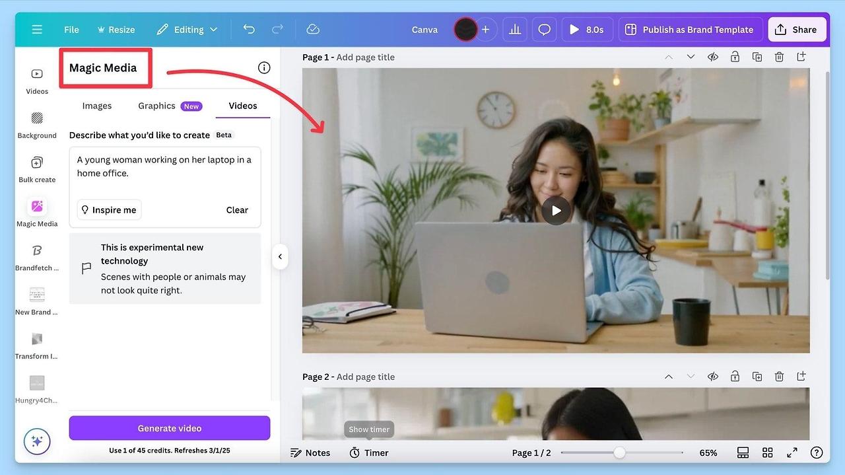Click the Inspire me button
The width and height of the screenshot is (845, 475).
109,210
